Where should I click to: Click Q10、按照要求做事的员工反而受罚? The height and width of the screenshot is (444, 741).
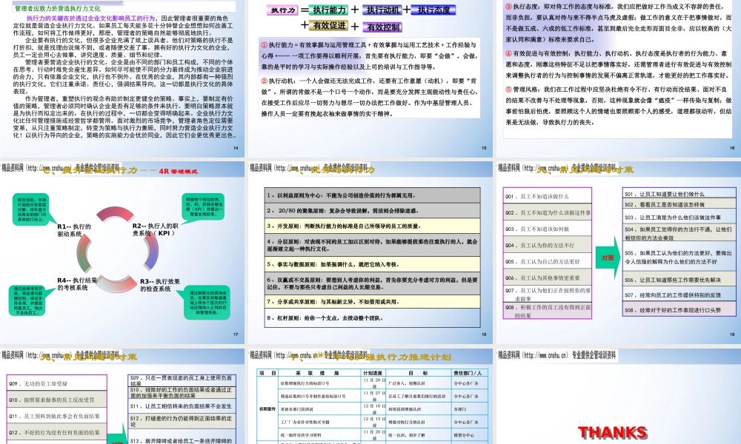[57, 400]
